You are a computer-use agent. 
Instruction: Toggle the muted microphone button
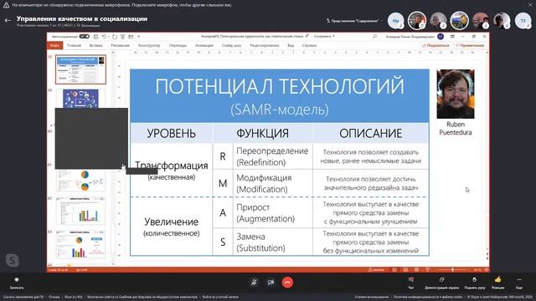(x=254, y=283)
